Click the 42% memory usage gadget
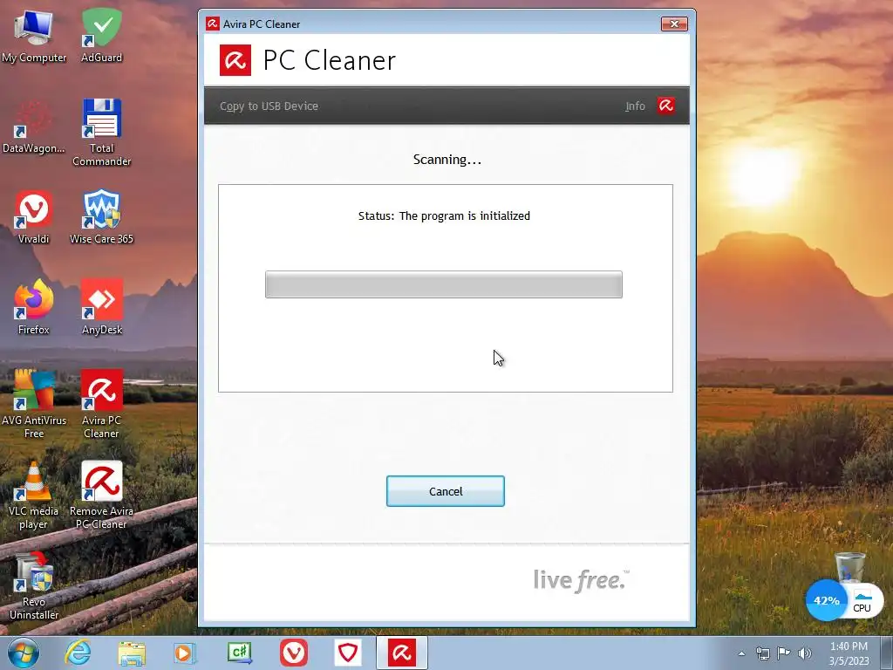This screenshot has width=893, height=670. 827,600
